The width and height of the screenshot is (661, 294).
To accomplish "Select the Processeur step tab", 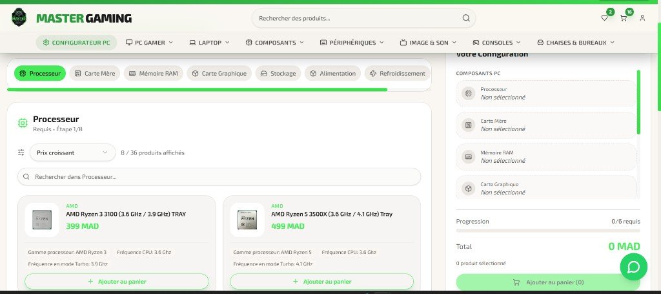I will [x=40, y=74].
